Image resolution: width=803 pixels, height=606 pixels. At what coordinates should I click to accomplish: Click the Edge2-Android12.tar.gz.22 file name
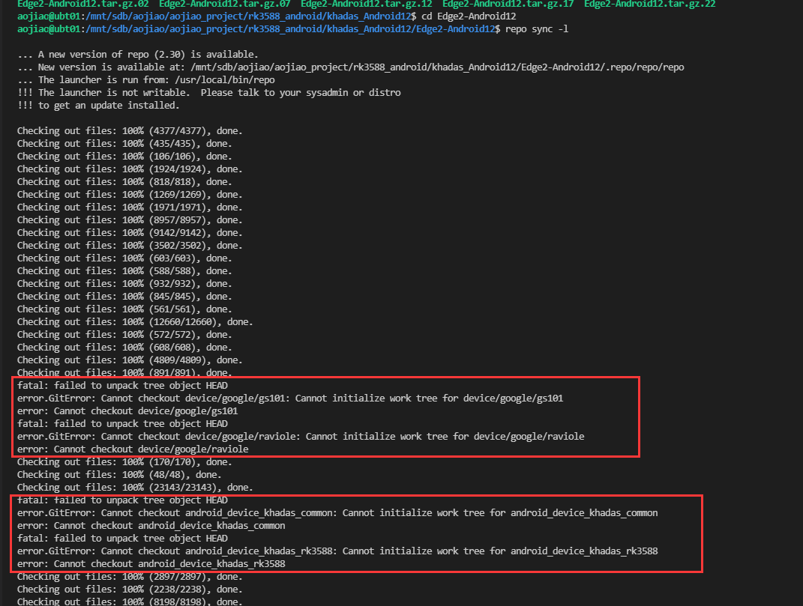point(649,4)
